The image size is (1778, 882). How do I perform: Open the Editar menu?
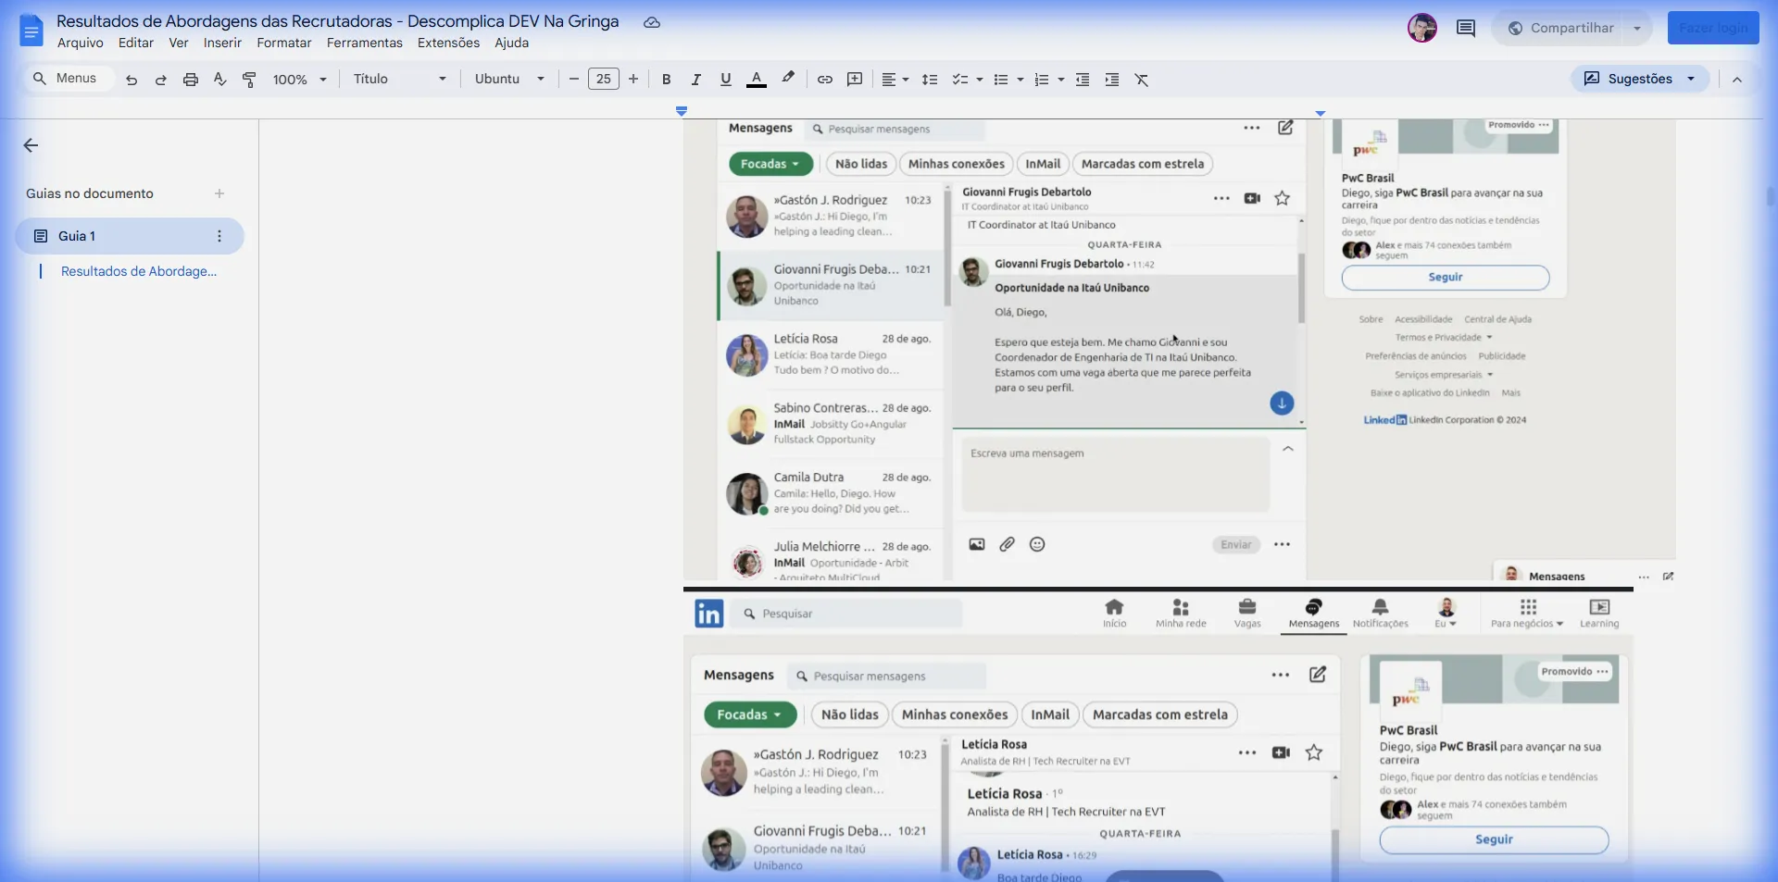click(136, 43)
